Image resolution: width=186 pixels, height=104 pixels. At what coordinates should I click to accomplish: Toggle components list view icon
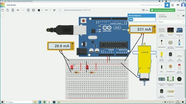[x=183, y=16]
